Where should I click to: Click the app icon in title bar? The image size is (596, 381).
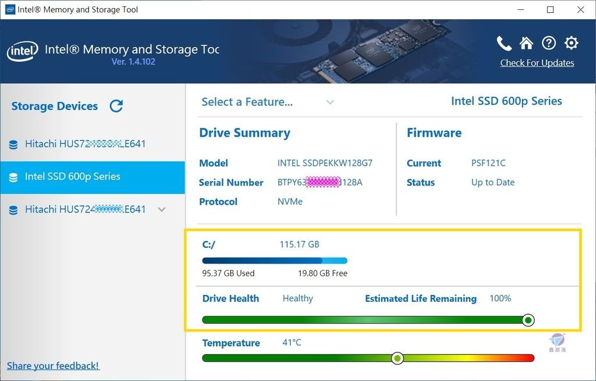click(x=10, y=9)
